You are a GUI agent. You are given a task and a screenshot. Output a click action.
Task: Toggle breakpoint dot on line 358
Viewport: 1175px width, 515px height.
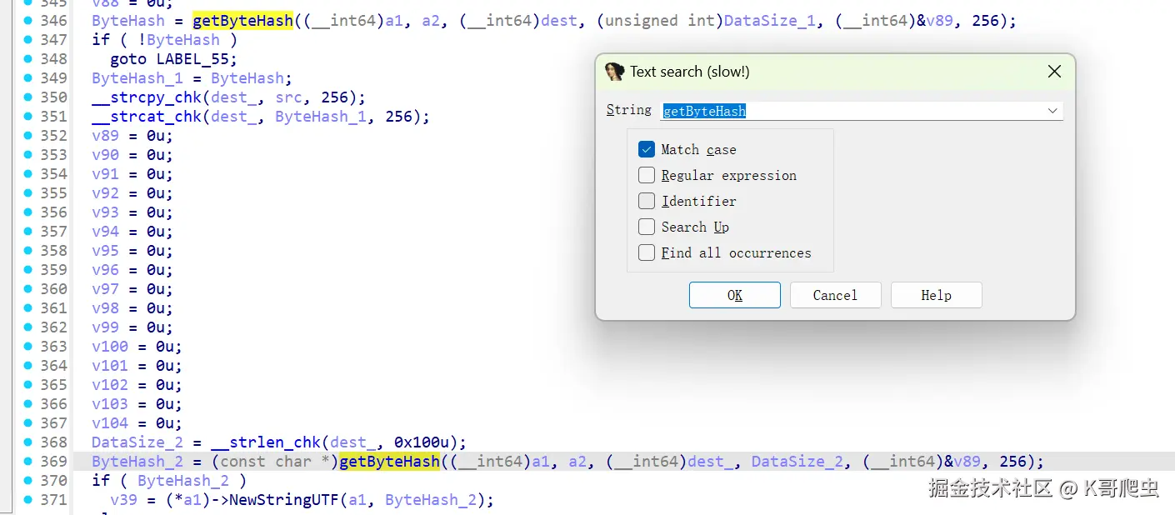click(x=28, y=250)
